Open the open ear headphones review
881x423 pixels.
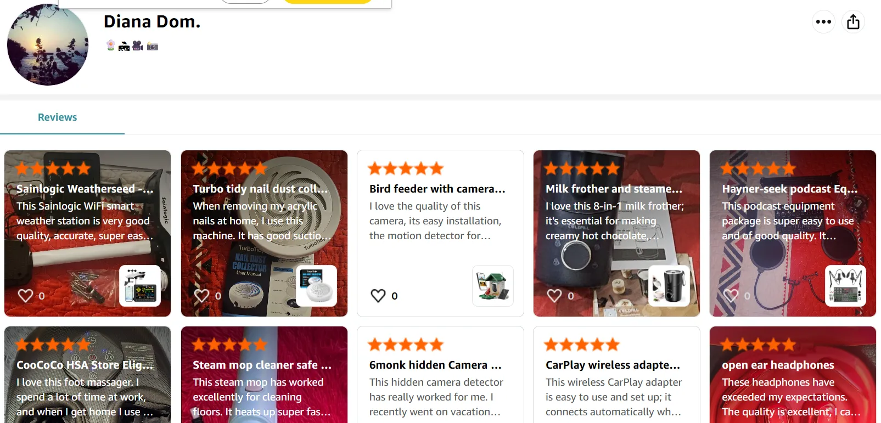(778, 365)
